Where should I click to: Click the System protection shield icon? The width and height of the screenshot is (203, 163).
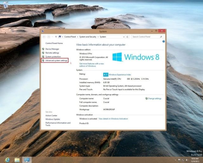pyautogui.click(x=43, y=56)
